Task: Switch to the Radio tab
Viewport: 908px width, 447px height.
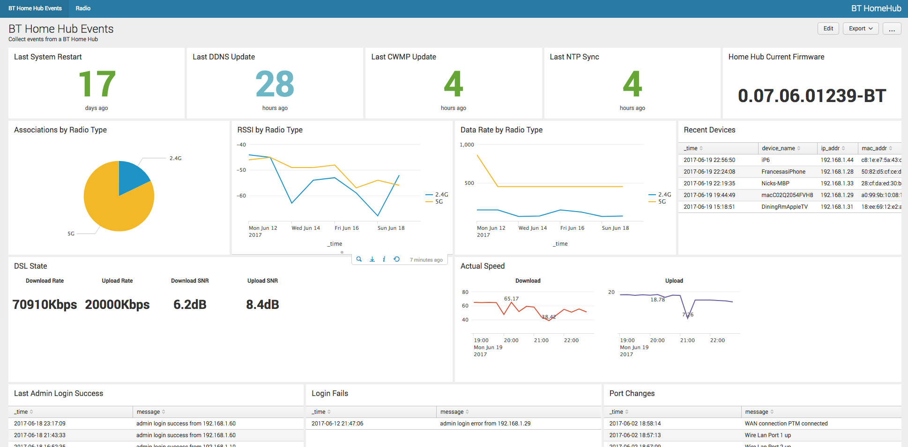Action: tap(83, 8)
